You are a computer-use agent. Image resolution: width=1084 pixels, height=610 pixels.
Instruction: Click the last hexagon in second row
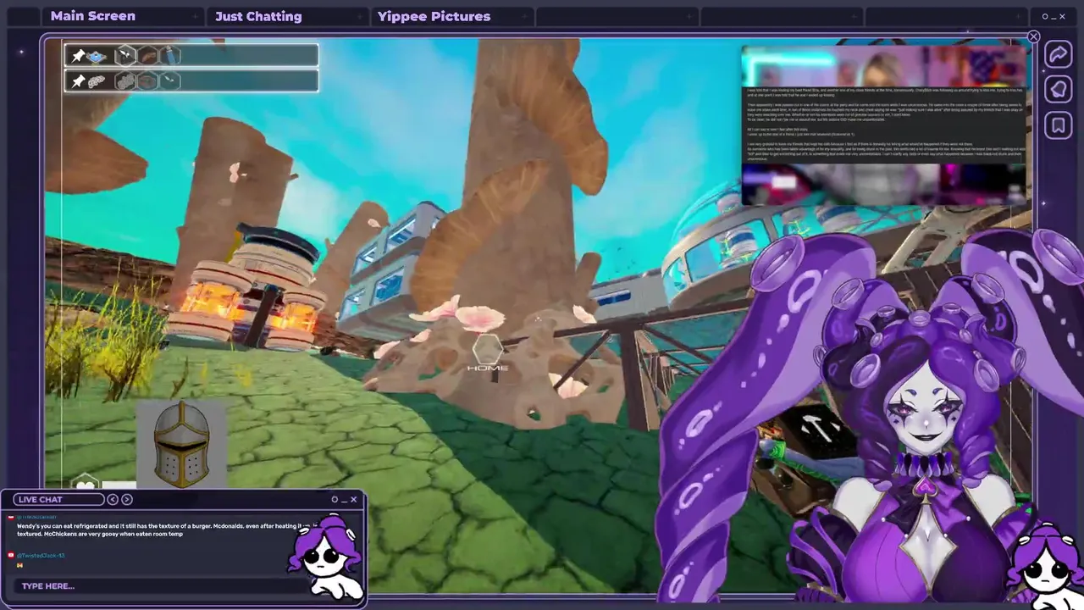click(170, 81)
